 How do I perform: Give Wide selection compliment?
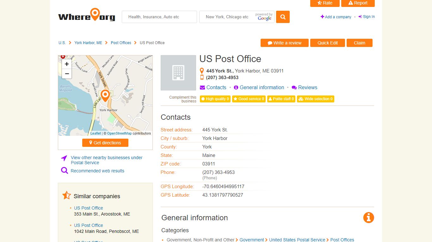(316, 99)
